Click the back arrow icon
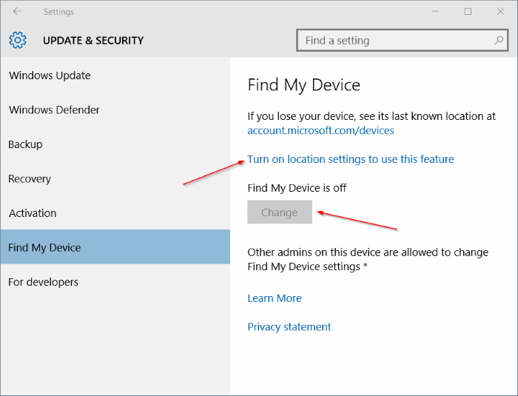Viewport: 518px width, 396px height. (x=17, y=12)
